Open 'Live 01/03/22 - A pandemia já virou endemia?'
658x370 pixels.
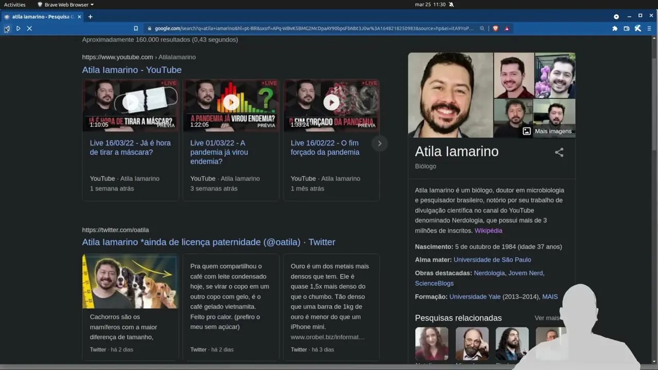pos(219,152)
